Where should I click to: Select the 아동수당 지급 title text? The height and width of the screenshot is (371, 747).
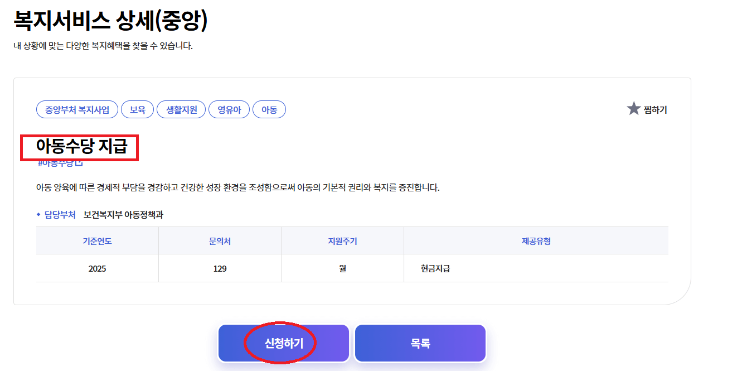pos(81,146)
